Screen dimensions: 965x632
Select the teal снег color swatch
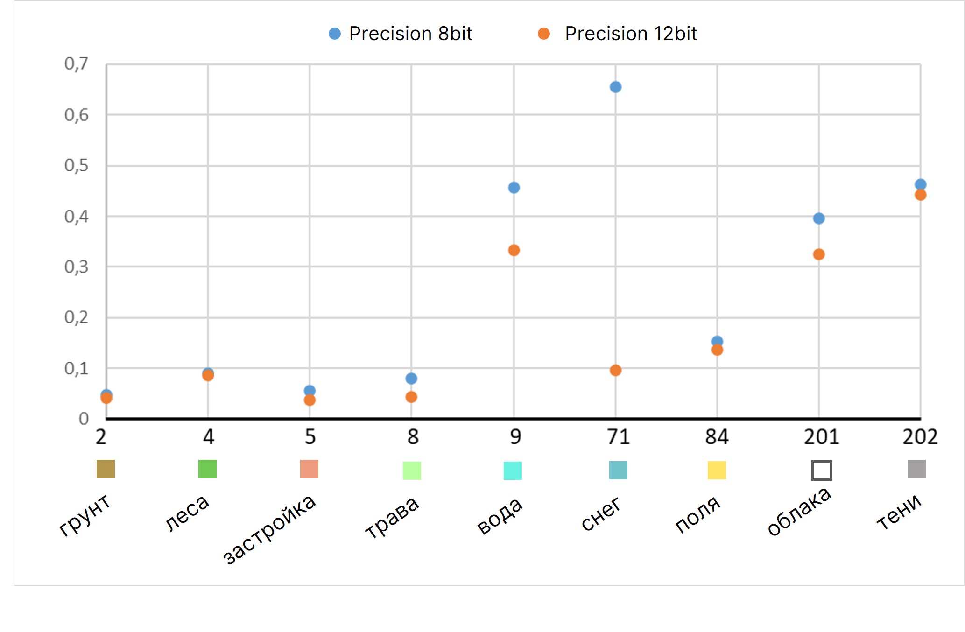point(618,470)
